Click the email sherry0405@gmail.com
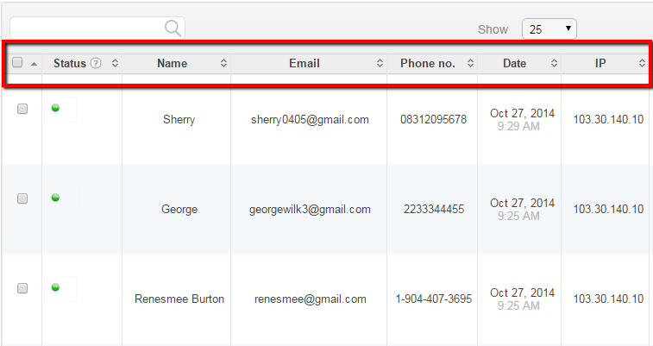Image resolution: width=653 pixels, height=346 pixels. tap(310, 120)
